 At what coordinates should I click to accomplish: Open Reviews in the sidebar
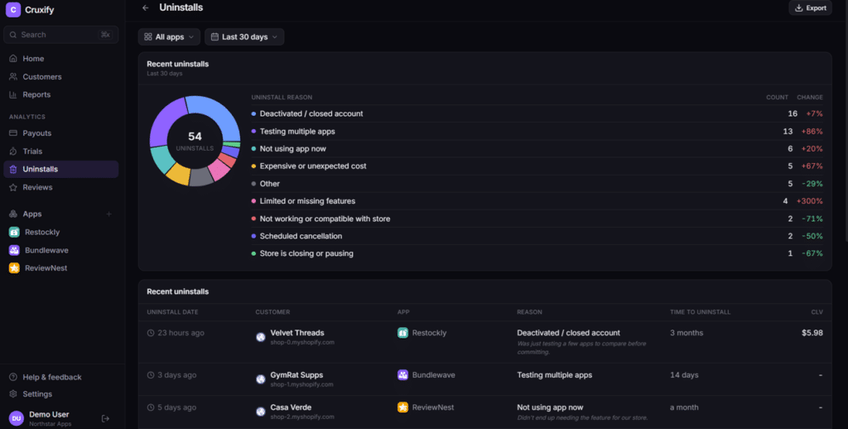[x=61, y=187]
